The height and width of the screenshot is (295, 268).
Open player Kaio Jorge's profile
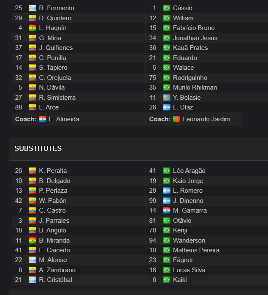(188, 181)
